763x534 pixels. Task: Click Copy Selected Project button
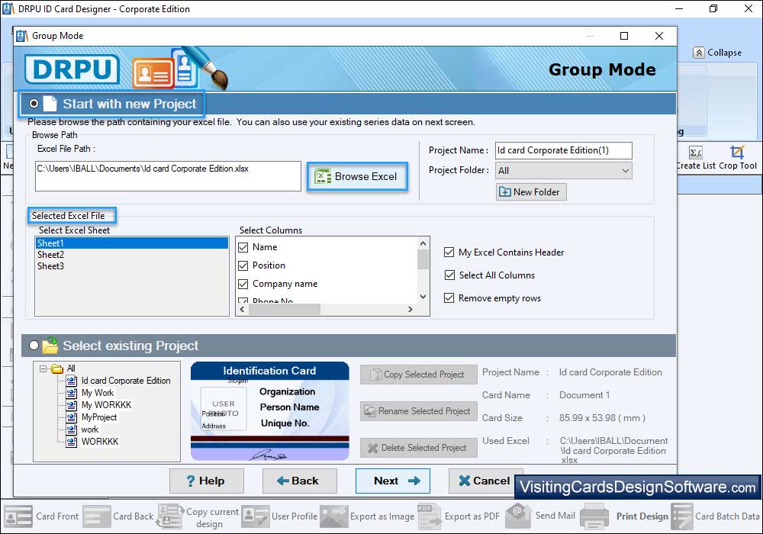pos(418,375)
